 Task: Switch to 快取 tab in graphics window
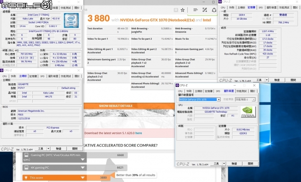189,91
